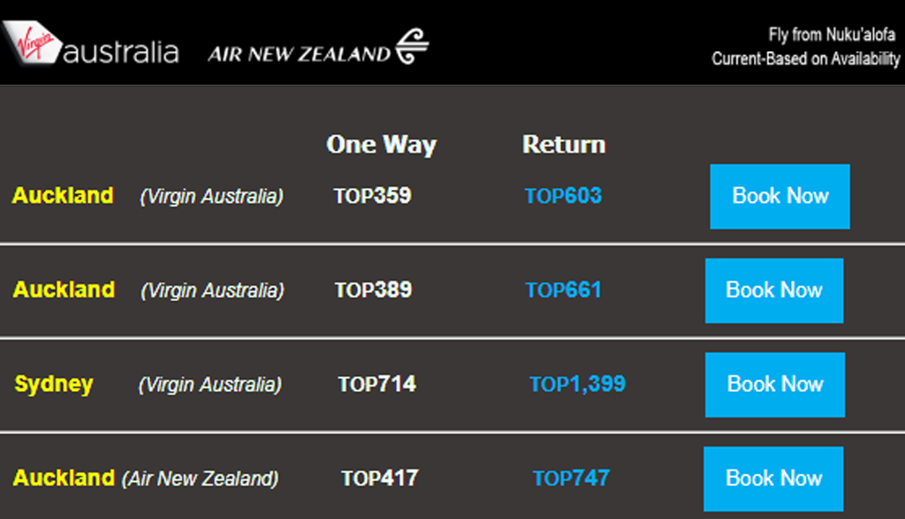The width and height of the screenshot is (905, 519).
Task: Click Book Now for the Sydney flight
Action: point(775,385)
